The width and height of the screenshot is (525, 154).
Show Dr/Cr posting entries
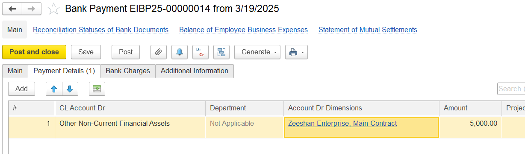[200, 52]
